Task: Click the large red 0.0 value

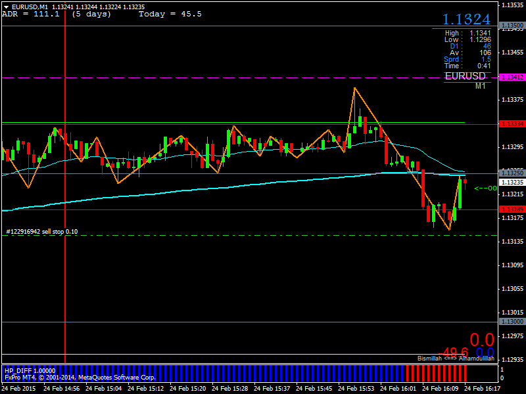Action: pos(482,339)
